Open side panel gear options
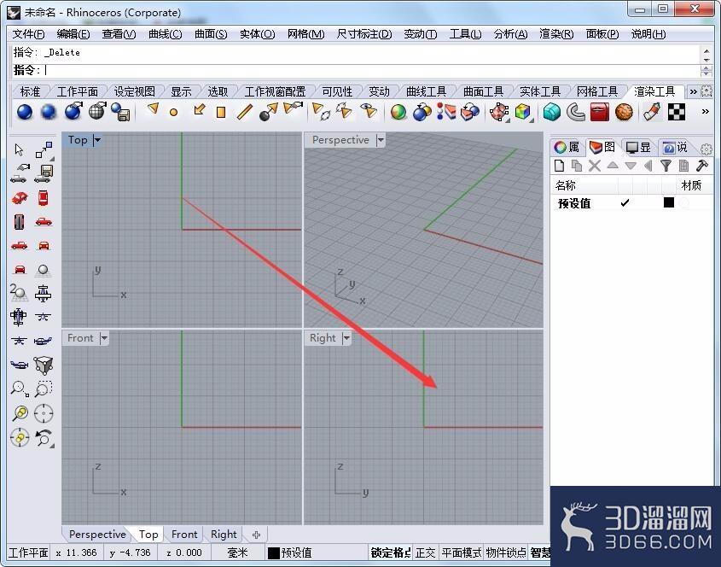The height and width of the screenshot is (567, 721). click(x=706, y=149)
